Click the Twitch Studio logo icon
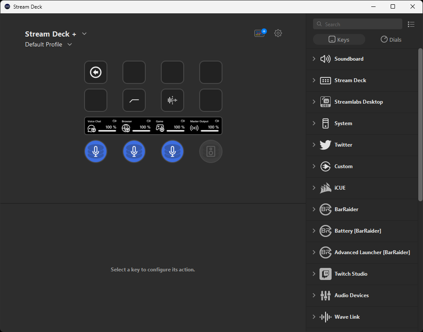 326,274
